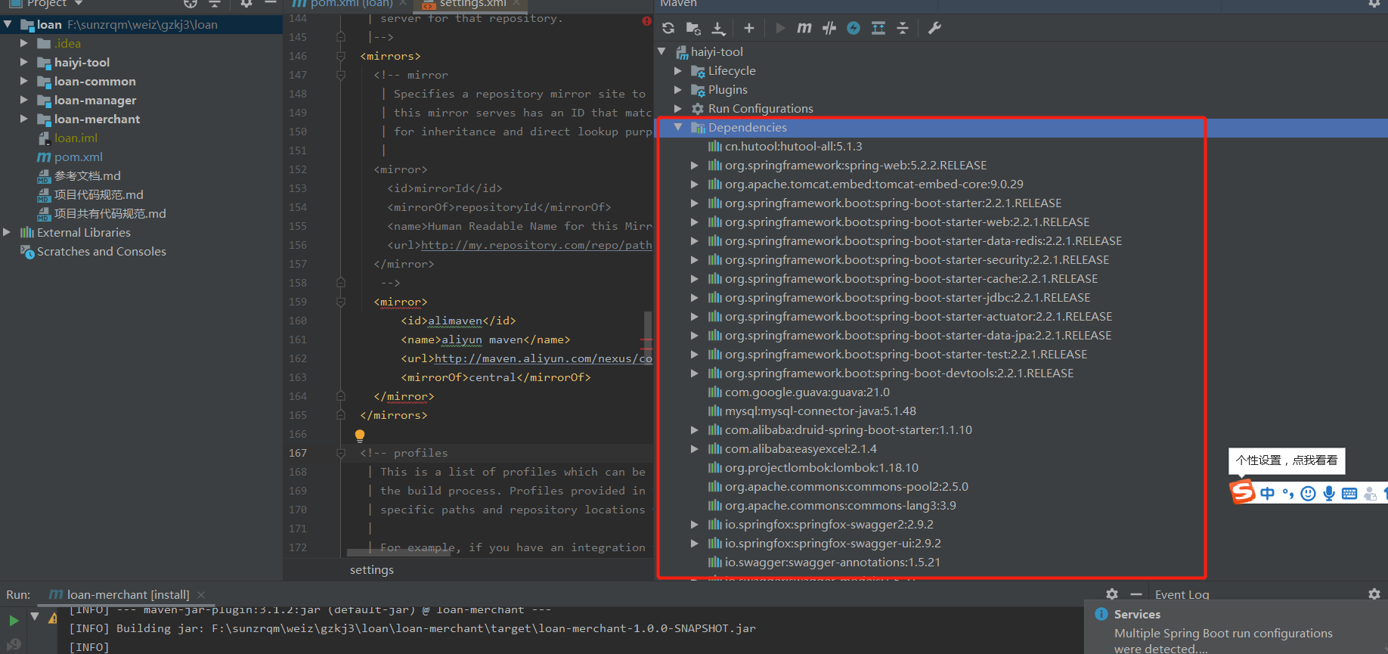Toggle Skip Tests mode in the Maven toolbar

(x=829, y=28)
